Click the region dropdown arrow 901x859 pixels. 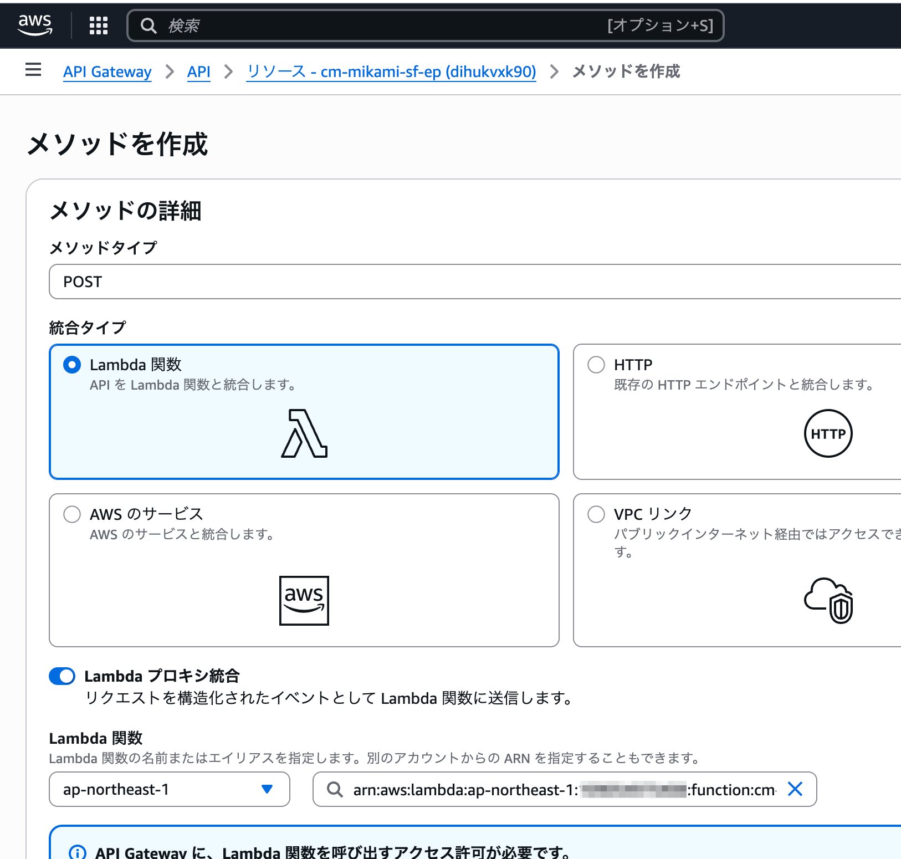[x=267, y=789]
